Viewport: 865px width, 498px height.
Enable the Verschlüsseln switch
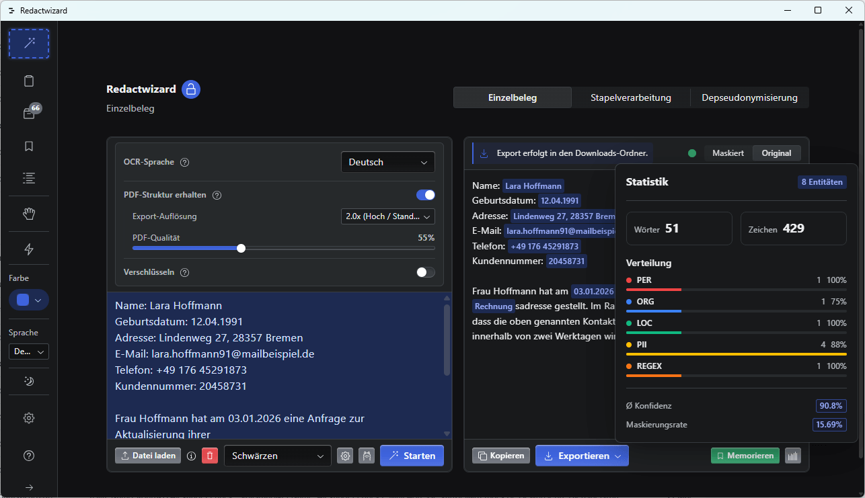coord(426,272)
